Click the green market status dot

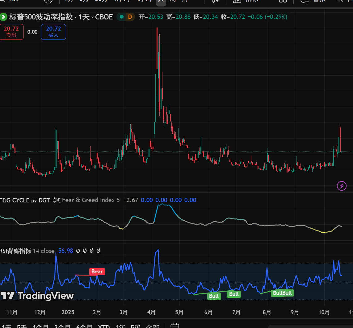122,17
